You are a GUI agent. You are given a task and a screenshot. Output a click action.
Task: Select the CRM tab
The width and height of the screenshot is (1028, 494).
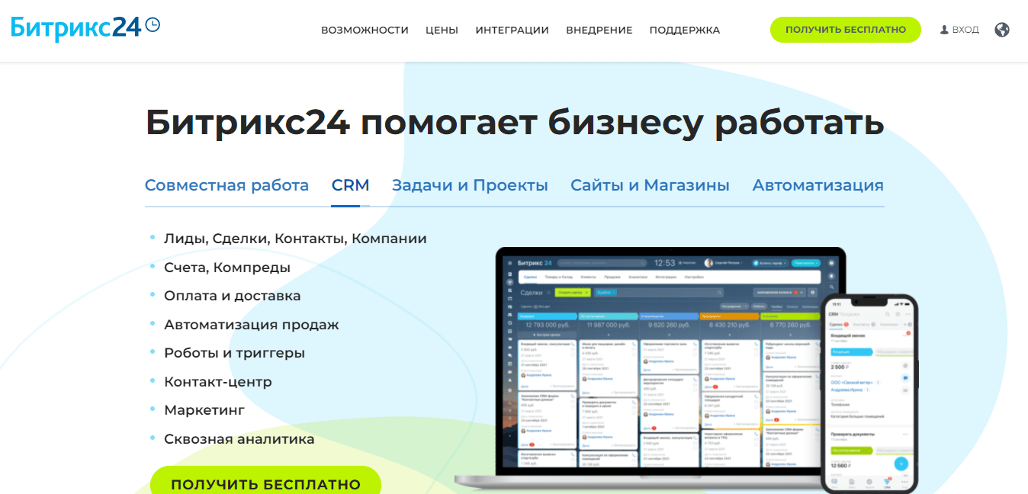[350, 185]
